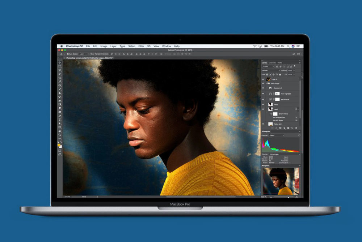
Task: Select the Horizontal Type tool
Action: click(x=60, y=120)
